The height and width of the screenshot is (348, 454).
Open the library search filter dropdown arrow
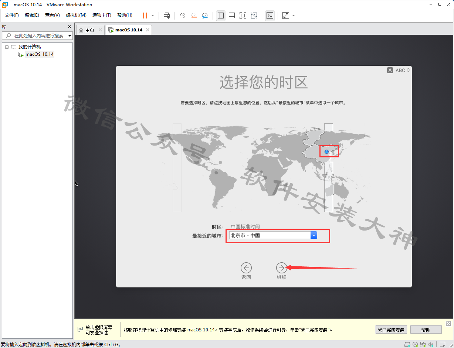70,36
